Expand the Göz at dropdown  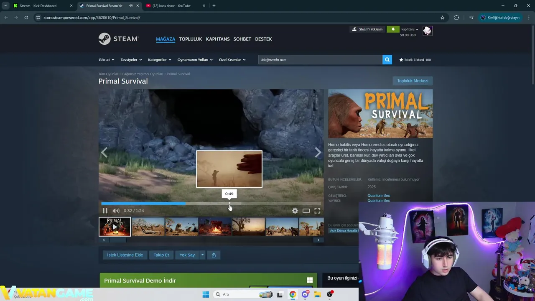(107, 60)
